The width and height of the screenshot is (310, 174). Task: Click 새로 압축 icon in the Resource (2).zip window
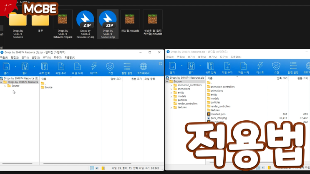coord(44,67)
